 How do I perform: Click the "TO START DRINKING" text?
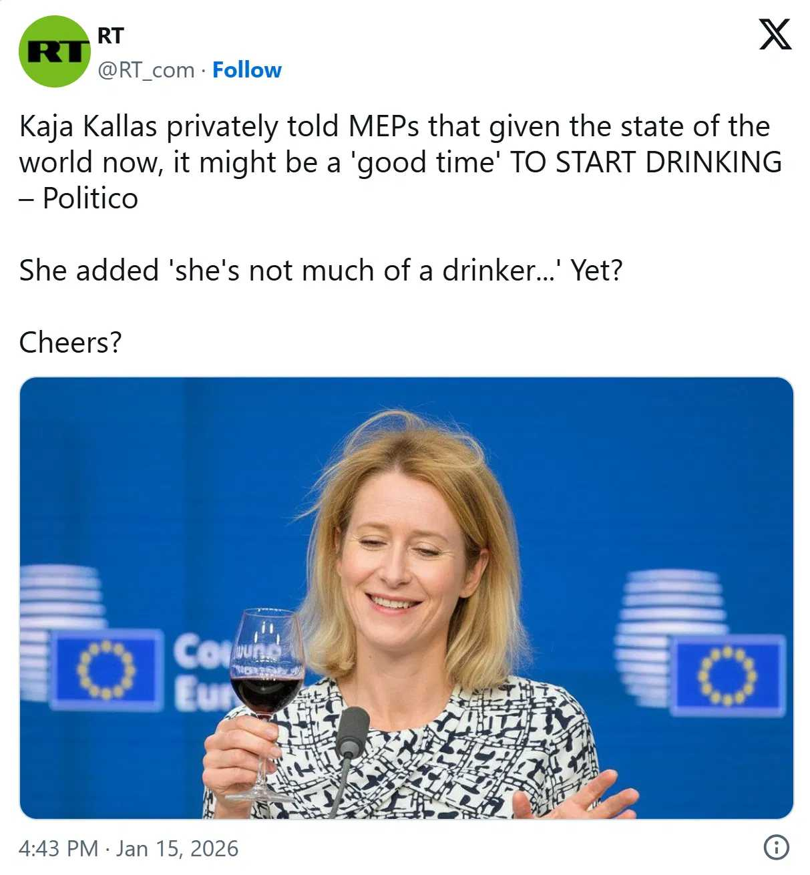pyautogui.click(x=645, y=162)
